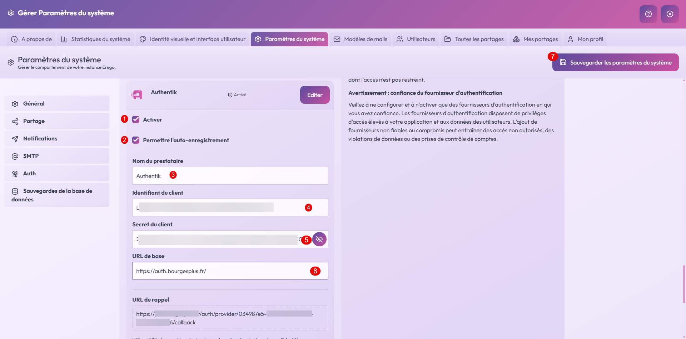
Task: Uncheck the Activer checkbox
Action: point(136,119)
